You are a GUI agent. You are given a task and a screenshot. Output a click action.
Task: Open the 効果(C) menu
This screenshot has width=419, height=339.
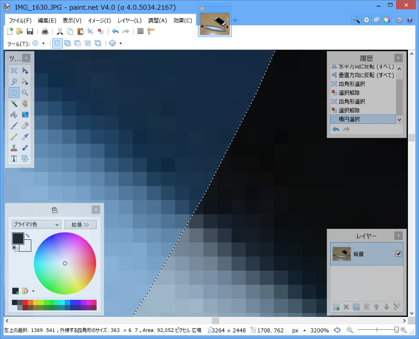pos(183,21)
